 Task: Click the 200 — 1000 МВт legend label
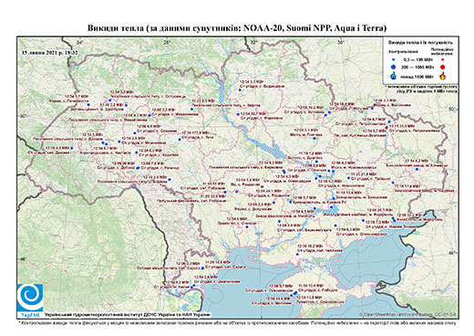coord(417,67)
